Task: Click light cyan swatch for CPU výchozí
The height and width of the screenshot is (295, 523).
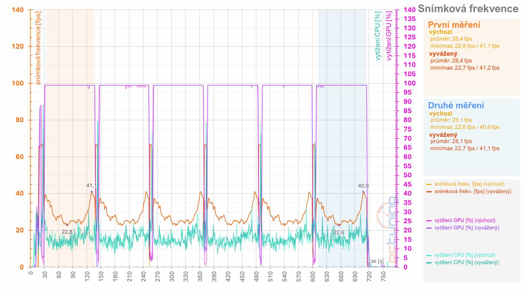Action: point(429,255)
